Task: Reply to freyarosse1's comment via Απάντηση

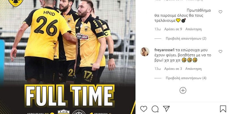Action: (x=193, y=69)
